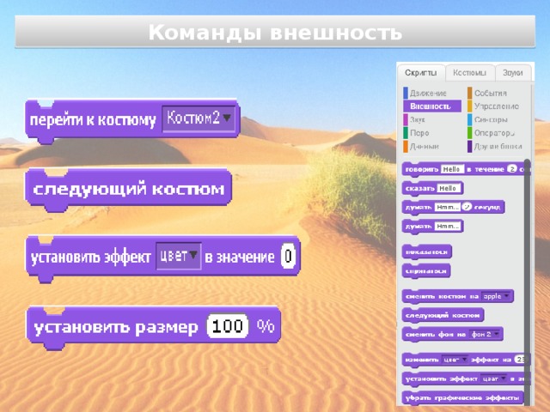550x412 pixels.
Task: Click the small следующий костюм palette block
Action: tap(443, 315)
